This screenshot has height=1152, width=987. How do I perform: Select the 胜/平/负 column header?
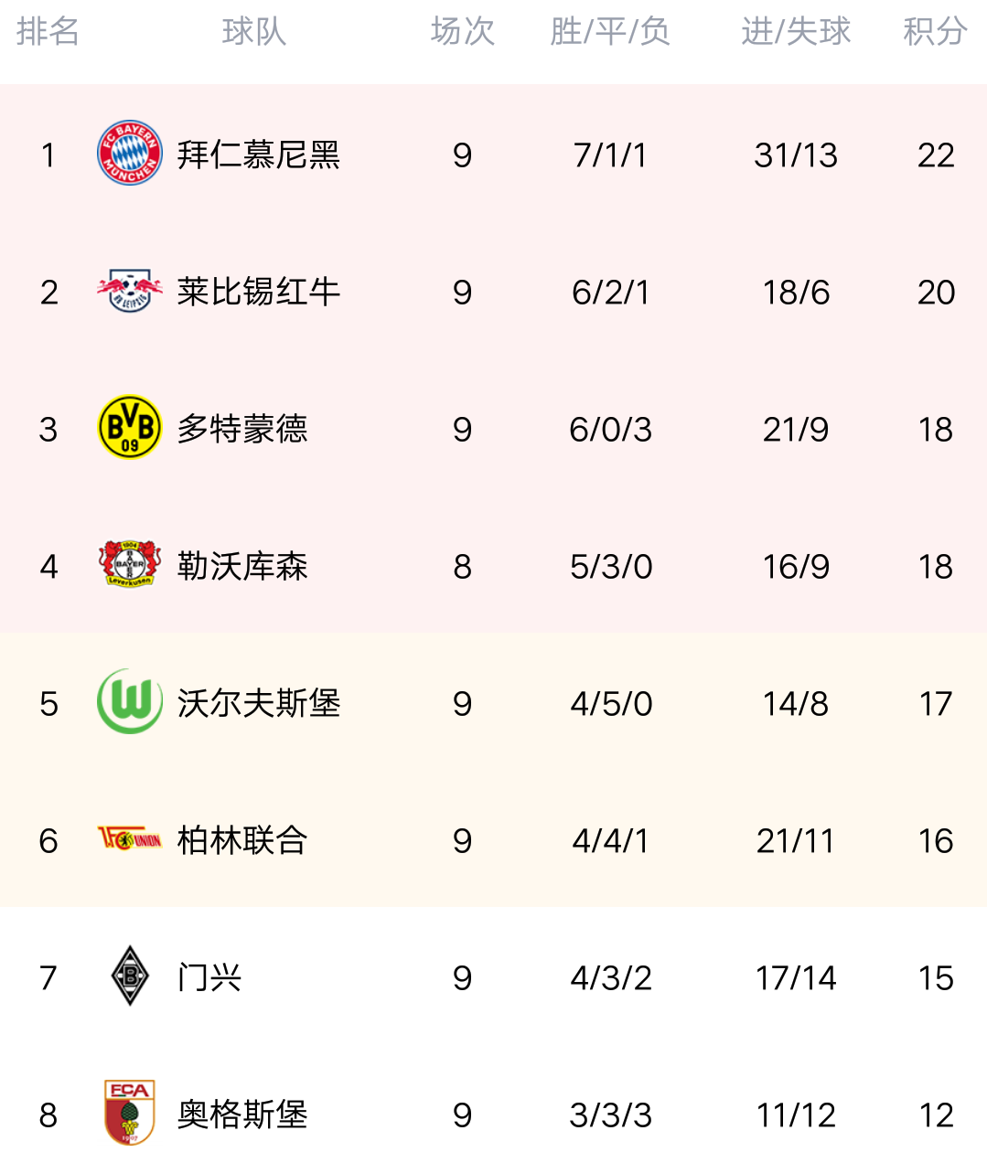tap(610, 31)
